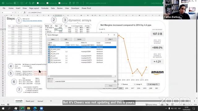Sort by the Name column header
This screenshot has height=111, width=198.
click(x=50, y=43)
